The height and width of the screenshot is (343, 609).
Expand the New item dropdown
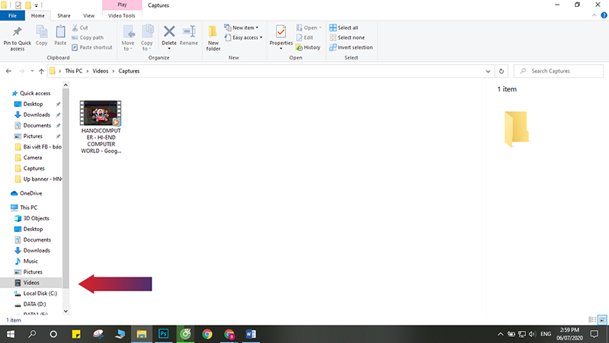[x=245, y=27]
